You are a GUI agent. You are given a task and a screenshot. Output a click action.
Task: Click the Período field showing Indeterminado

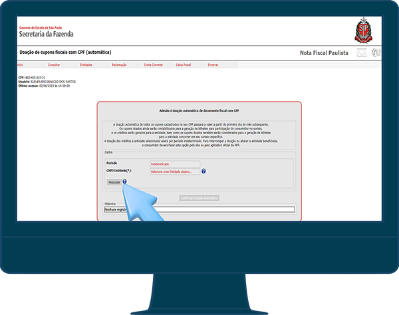click(x=174, y=162)
